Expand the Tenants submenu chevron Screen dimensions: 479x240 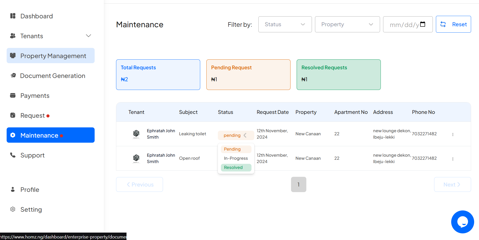point(89,36)
